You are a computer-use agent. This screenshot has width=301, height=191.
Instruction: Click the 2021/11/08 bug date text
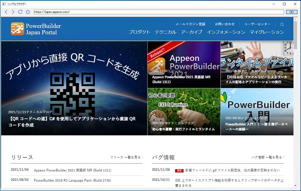(161, 170)
